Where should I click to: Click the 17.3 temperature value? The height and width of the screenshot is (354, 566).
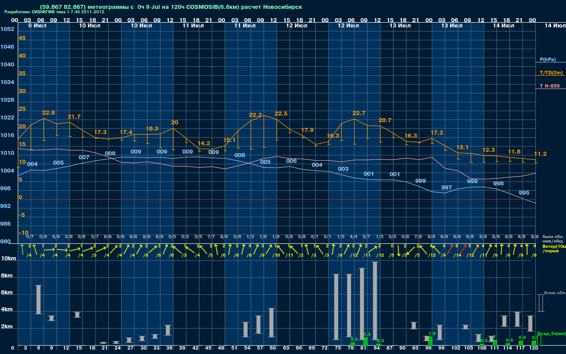click(100, 132)
